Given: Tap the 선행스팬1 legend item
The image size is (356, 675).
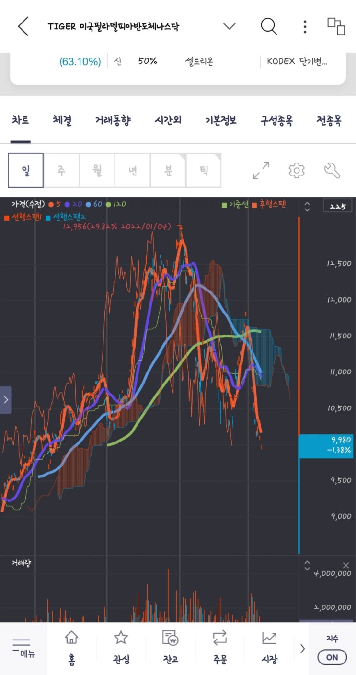Looking at the screenshot, I should point(23,217).
